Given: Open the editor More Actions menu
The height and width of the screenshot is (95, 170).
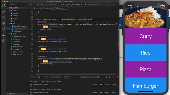Looking at the screenshot, I should point(117,5).
